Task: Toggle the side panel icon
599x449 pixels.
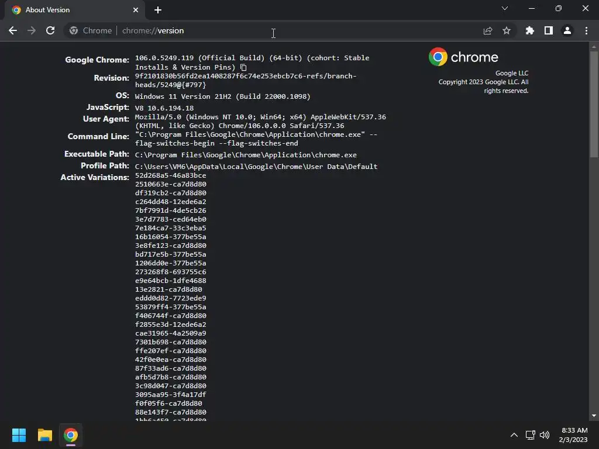Action: click(x=549, y=30)
